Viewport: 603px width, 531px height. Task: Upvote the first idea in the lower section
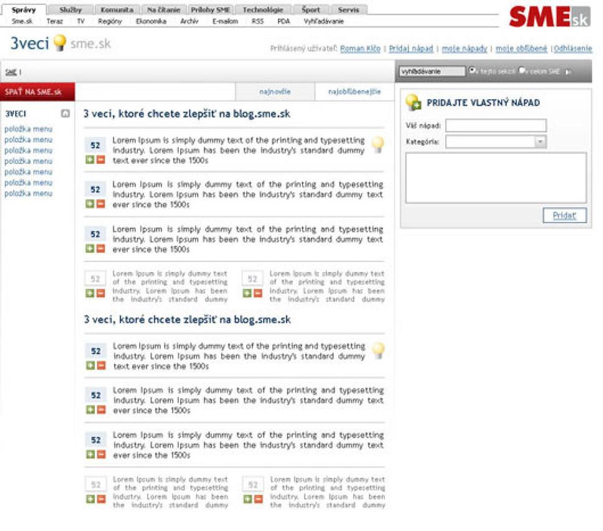90,366
